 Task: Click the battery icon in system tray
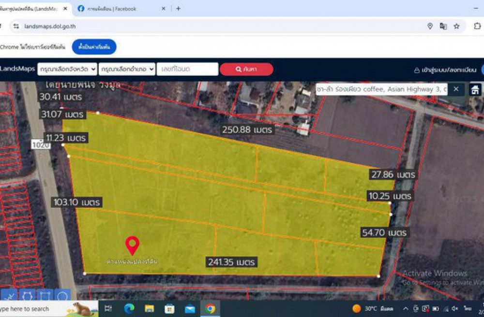pos(436,309)
